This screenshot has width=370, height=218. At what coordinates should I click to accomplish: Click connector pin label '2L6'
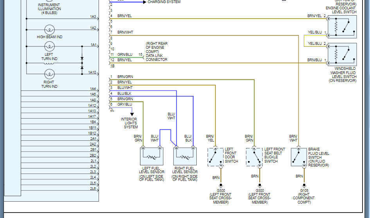click(93, 189)
